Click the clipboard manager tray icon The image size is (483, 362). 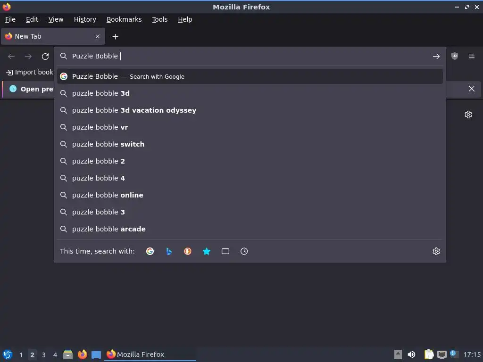tap(429, 354)
